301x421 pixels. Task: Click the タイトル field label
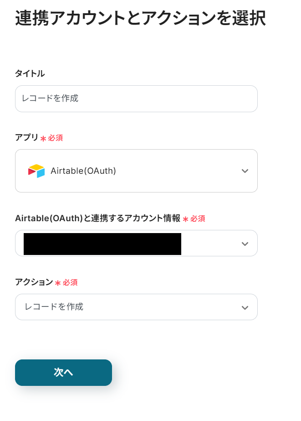coord(30,73)
